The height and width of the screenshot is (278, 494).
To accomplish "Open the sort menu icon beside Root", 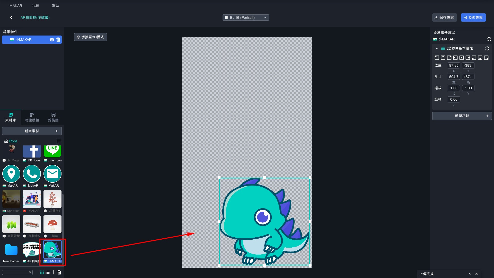I will (x=59, y=141).
